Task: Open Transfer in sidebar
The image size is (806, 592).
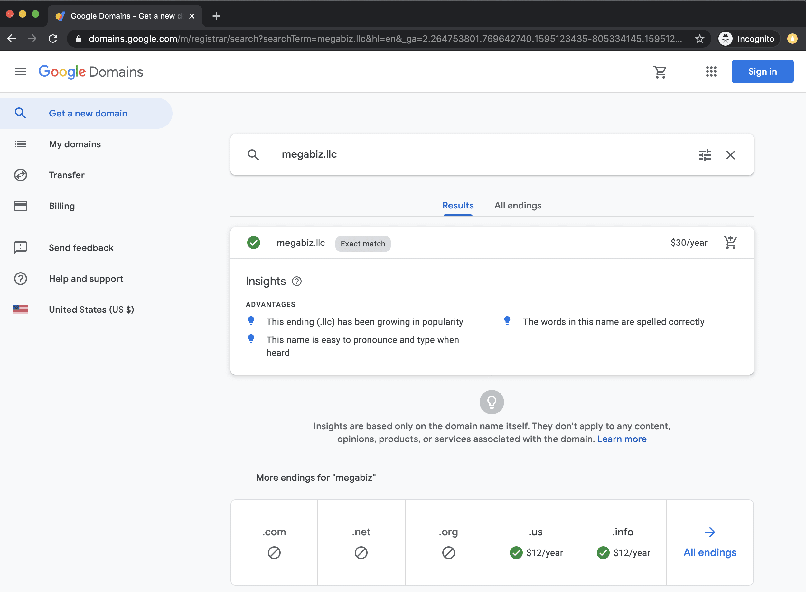Action: pos(86,175)
